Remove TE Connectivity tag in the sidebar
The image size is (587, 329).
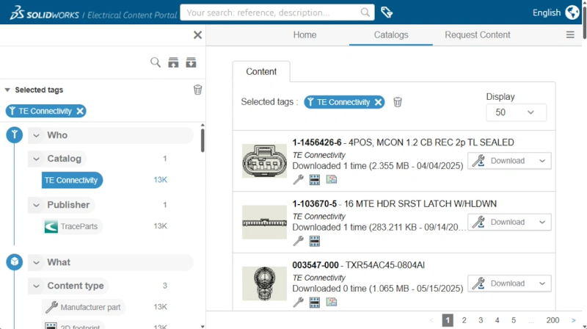click(x=80, y=111)
